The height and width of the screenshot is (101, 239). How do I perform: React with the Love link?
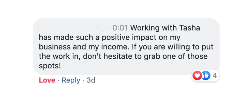tap(47, 80)
